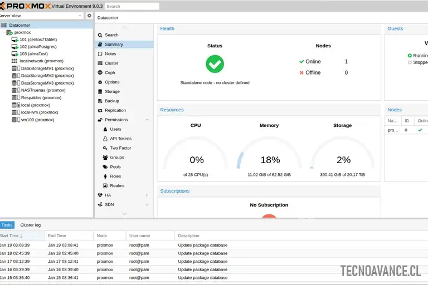Click the VM icon for 101 (centos7Tablet)

(14, 40)
